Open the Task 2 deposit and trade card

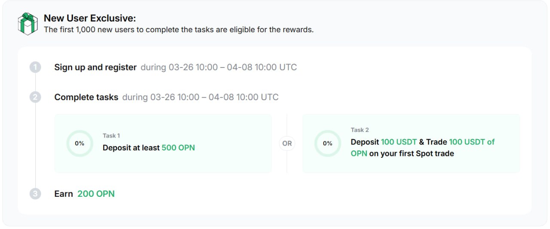[x=411, y=144]
